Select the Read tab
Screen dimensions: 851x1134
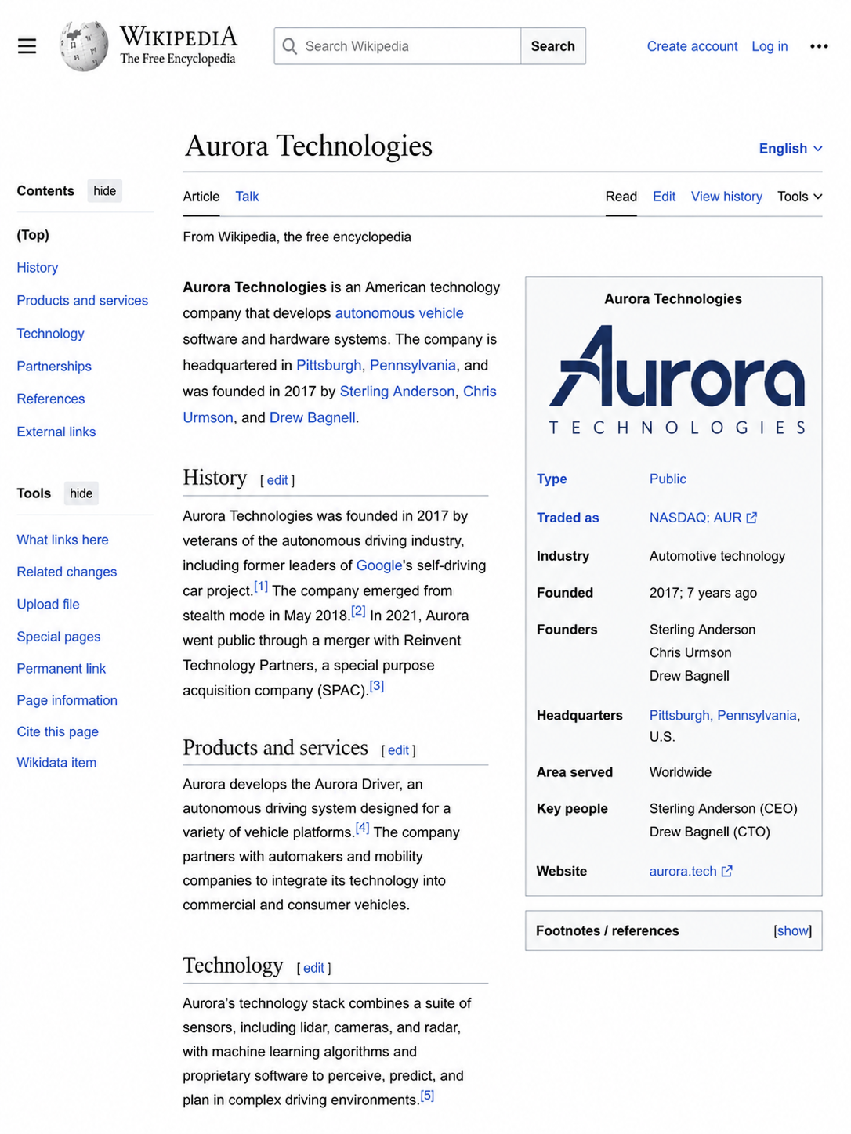coord(621,197)
